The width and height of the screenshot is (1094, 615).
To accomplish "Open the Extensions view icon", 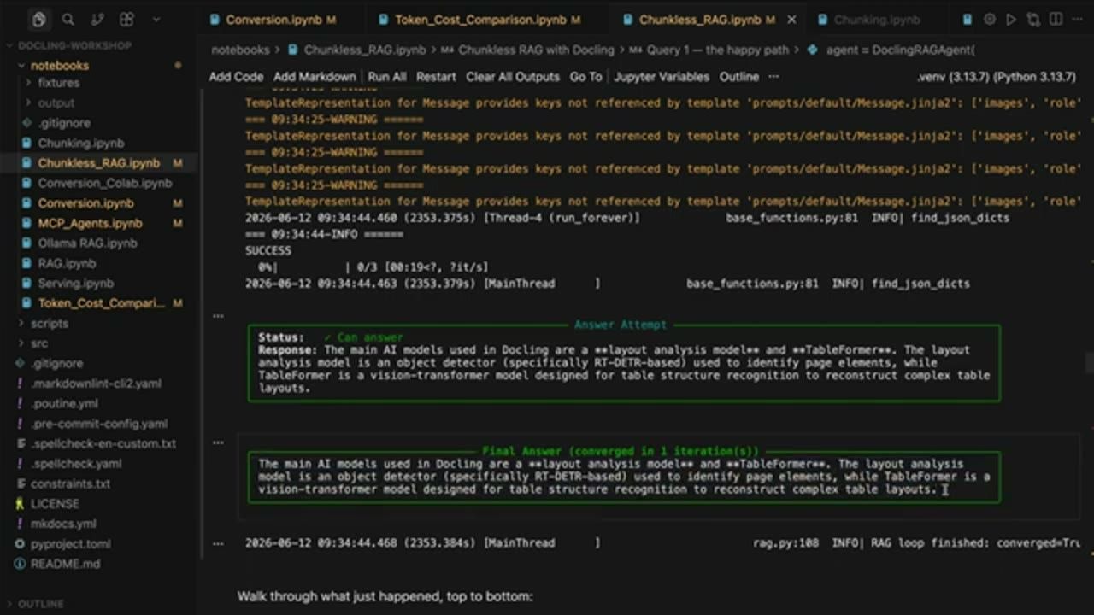I will (x=126, y=19).
